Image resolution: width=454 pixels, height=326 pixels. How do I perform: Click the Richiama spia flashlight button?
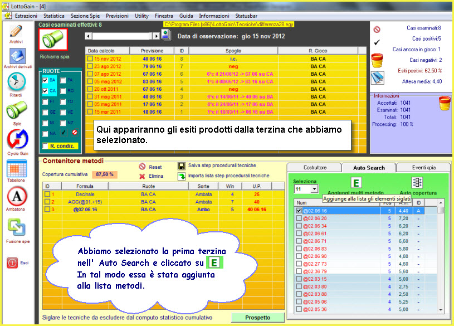(53, 40)
